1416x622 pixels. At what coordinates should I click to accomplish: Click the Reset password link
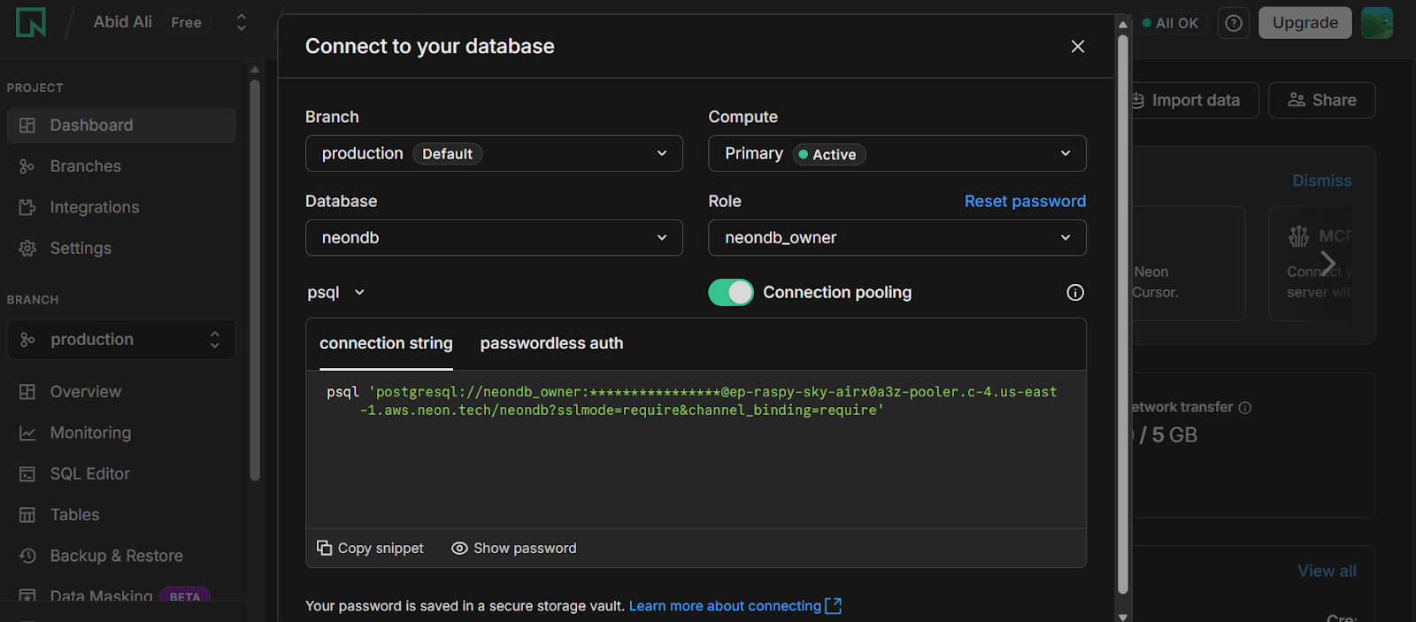(1025, 201)
